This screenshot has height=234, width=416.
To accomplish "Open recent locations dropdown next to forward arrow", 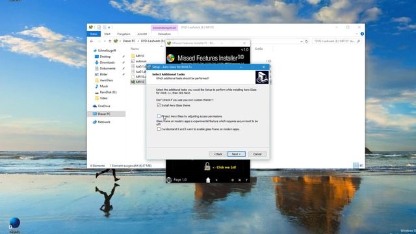I will [x=105, y=41].
